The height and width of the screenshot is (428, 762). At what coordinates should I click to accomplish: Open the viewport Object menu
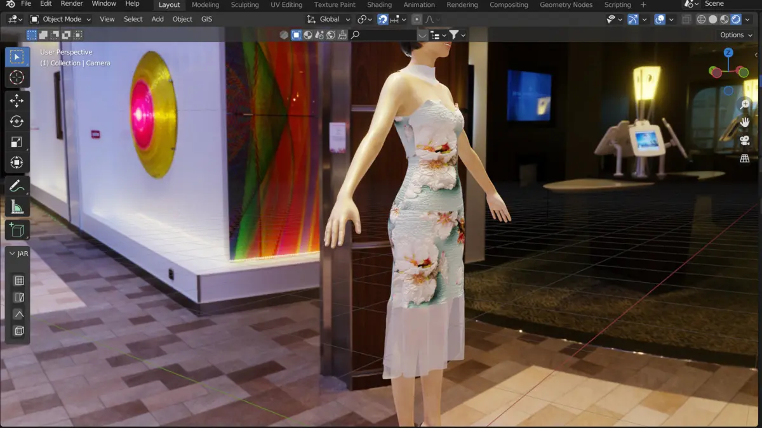[182, 19]
